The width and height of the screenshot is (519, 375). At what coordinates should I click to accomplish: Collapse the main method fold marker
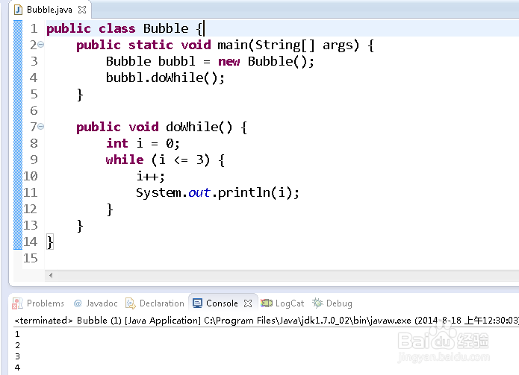pos(41,44)
